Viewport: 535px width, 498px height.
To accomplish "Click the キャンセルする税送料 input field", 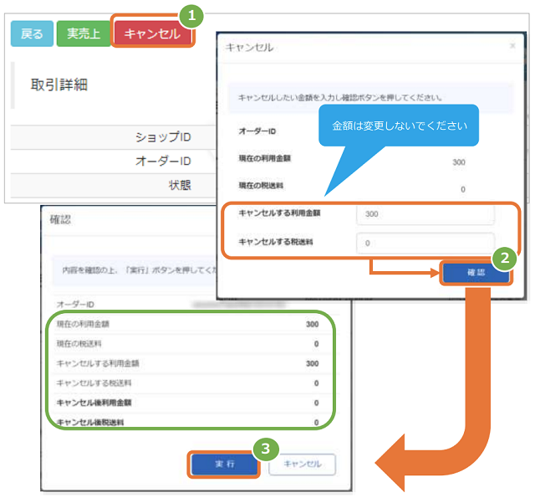I will [425, 243].
